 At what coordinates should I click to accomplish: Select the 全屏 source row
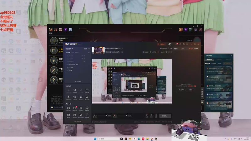pos(78,70)
